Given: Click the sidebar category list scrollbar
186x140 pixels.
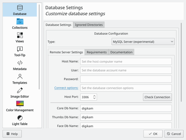Looking at the screenshot, I should pos(39,47).
